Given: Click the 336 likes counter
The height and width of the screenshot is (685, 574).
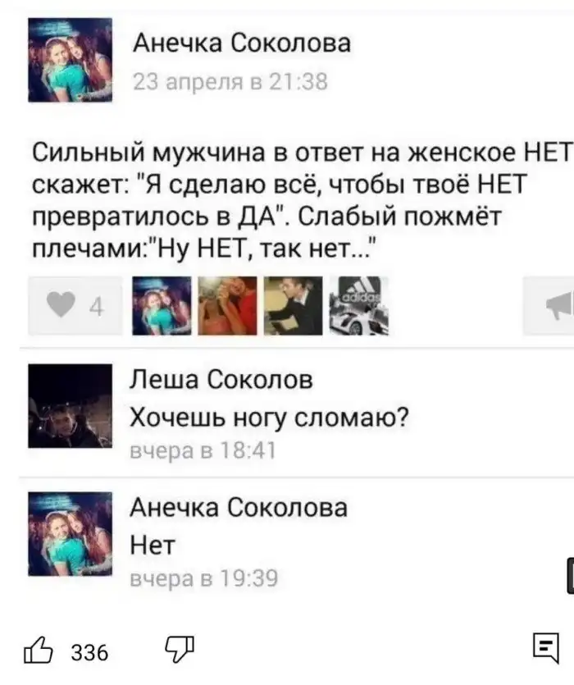Looking at the screenshot, I should point(89,653).
